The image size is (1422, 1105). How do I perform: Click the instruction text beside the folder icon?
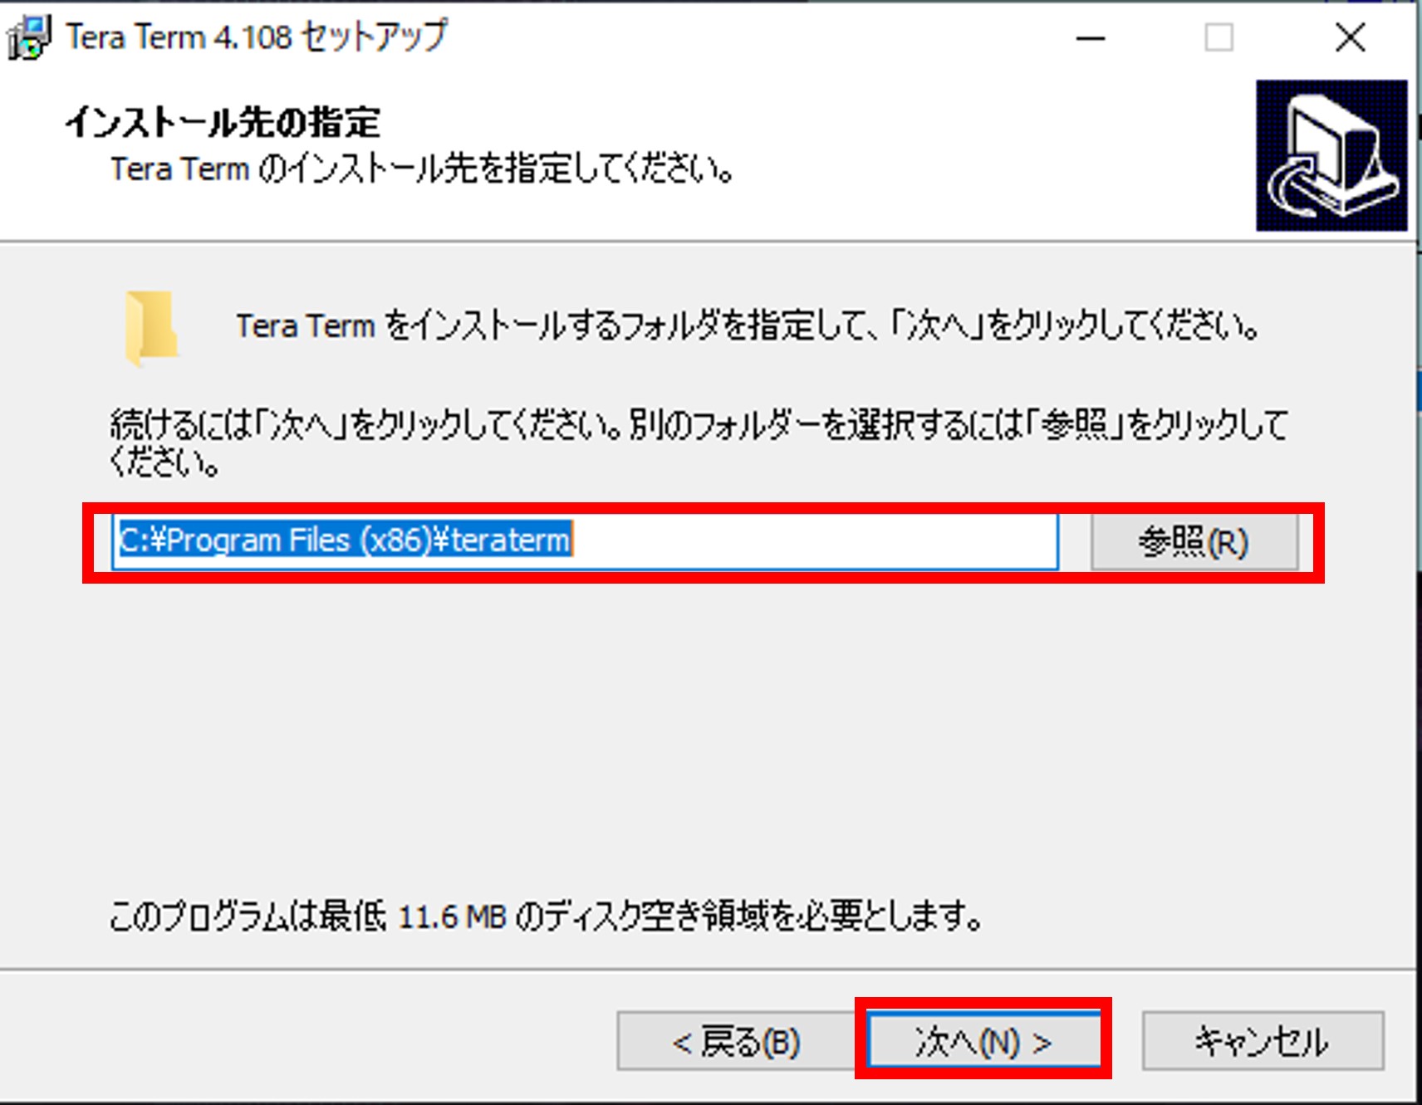tap(747, 325)
